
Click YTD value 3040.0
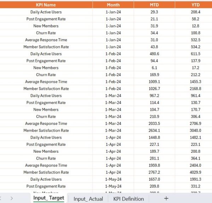[x=195, y=130]
